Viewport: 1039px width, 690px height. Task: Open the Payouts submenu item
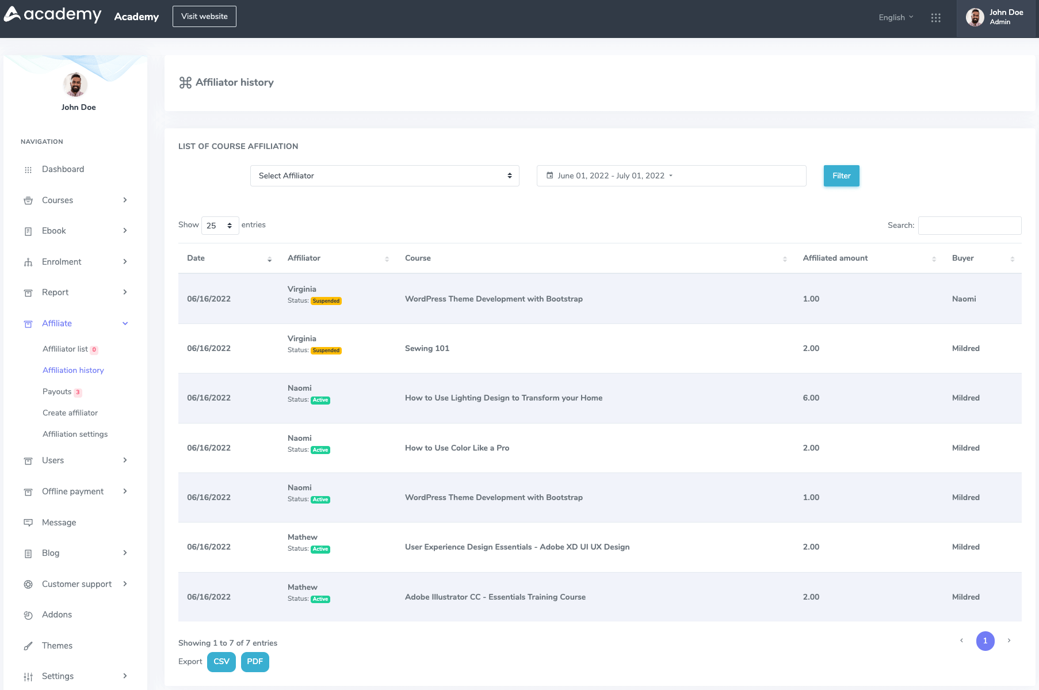(x=57, y=392)
